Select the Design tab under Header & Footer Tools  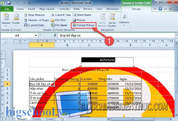(x=136, y=9)
